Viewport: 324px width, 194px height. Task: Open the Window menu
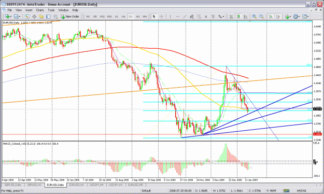click(x=63, y=10)
